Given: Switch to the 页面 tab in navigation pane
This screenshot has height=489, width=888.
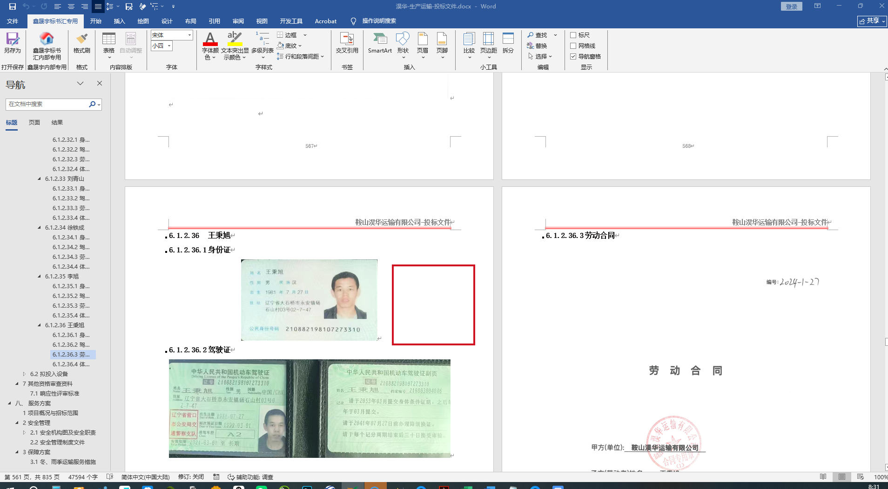Looking at the screenshot, I should pos(34,123).
